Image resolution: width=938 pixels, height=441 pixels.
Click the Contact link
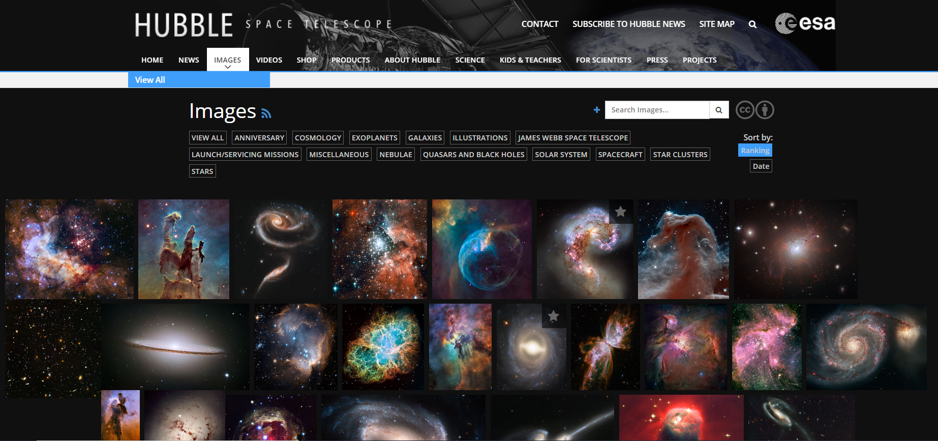[540, 24]
